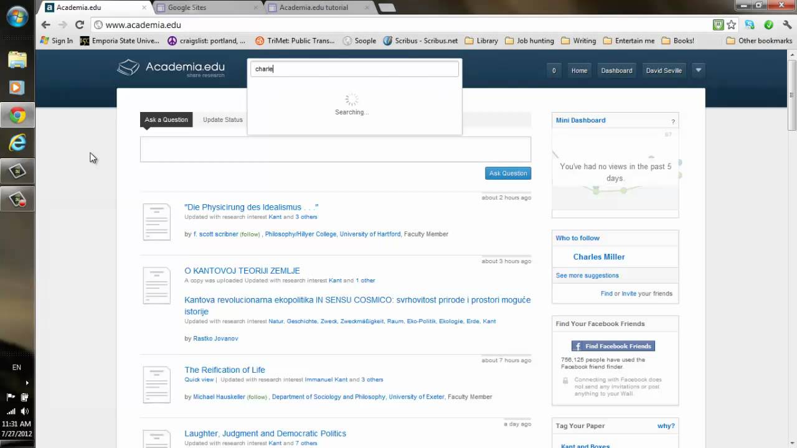The height and width of the screenshot is (448, 797).
Task: Open the Soople bookmark
Action: [x=359, y=40]
